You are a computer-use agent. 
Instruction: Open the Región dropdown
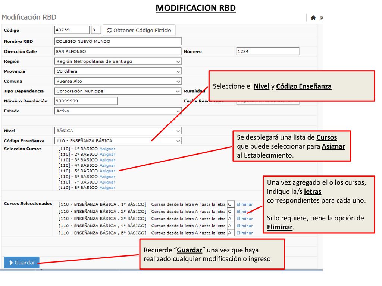118,61
